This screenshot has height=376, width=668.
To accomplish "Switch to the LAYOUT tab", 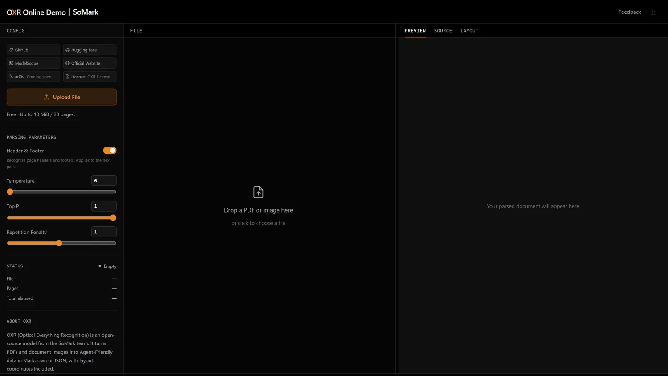I will (469, 31).
